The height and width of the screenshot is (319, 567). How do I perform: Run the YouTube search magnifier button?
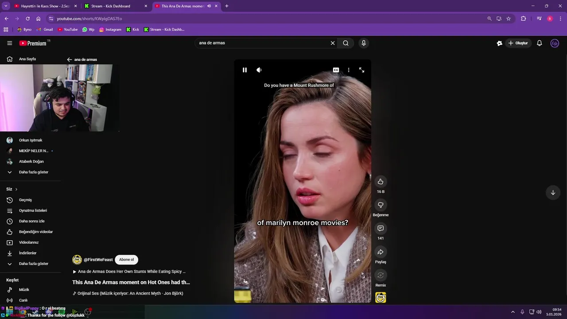click(346, 43)
